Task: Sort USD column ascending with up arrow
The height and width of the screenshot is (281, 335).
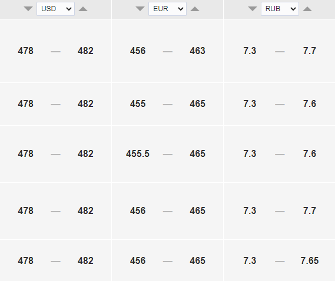Action: (x=83, y=9)
